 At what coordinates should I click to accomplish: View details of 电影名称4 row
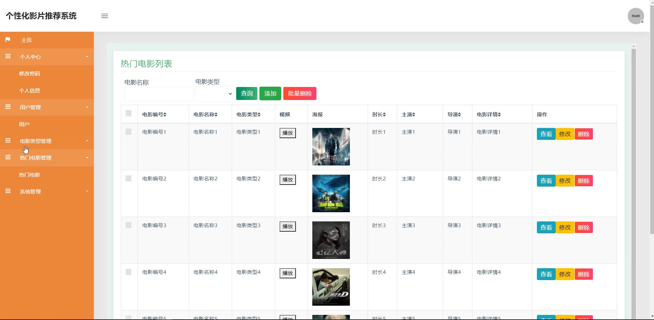[546, 274]
